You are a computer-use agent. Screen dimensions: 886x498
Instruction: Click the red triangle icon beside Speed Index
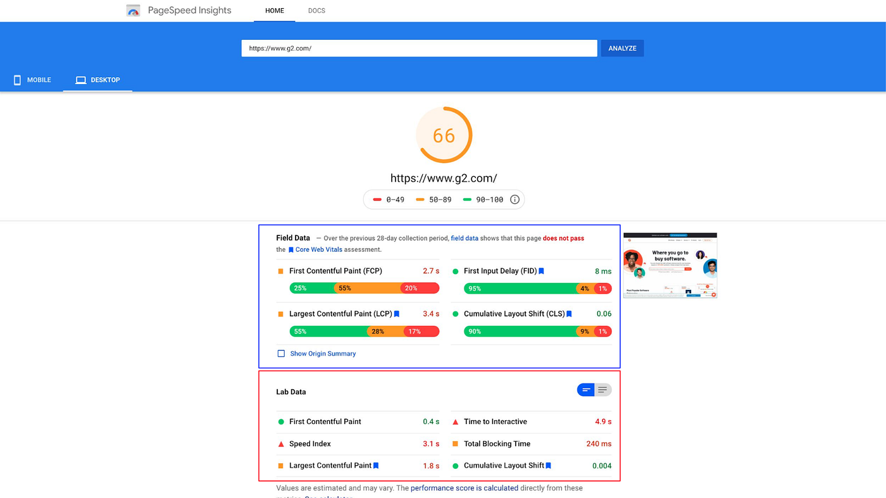281,444
